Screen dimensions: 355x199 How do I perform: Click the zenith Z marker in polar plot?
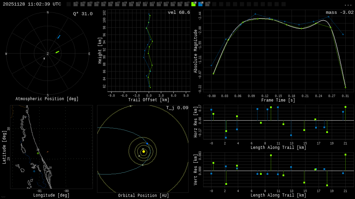pyautogui.click(x=48, y=54)
